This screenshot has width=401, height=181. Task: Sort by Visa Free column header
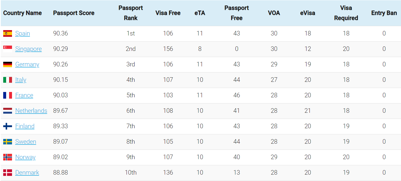(x=168, y=13)
